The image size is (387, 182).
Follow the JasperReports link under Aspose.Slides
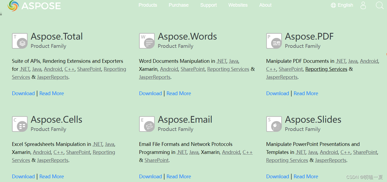click(x=331, y=160)
